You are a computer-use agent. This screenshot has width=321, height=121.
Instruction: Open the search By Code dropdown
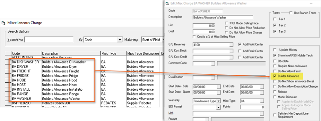(120, 40)
